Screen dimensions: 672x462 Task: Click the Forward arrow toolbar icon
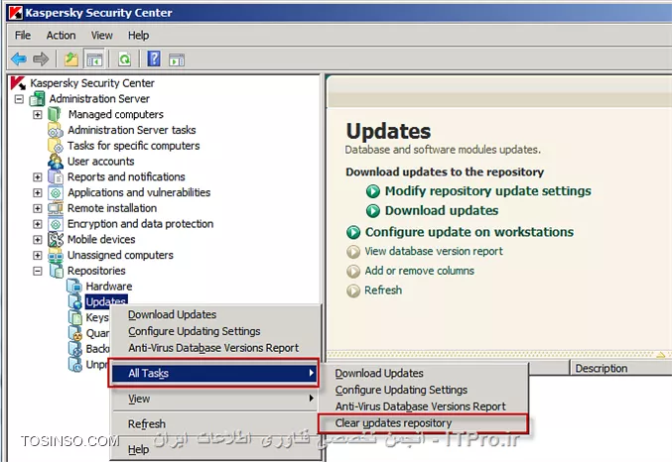click(41, 58)
